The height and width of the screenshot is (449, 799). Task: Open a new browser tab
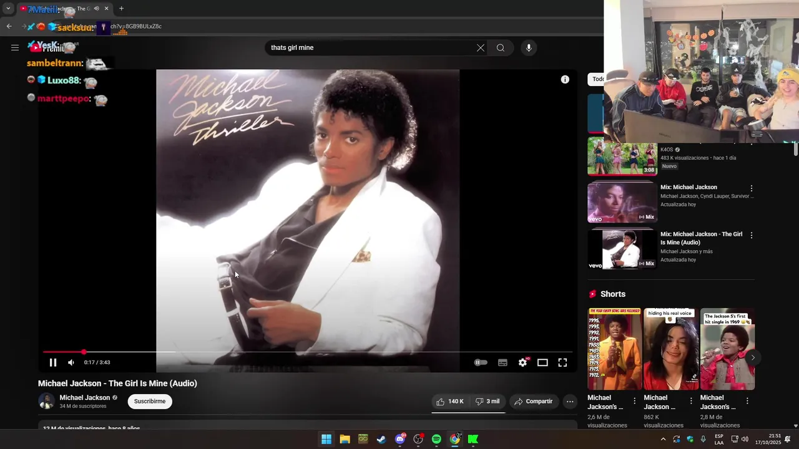pyautogui.click(x=121, y=9)
